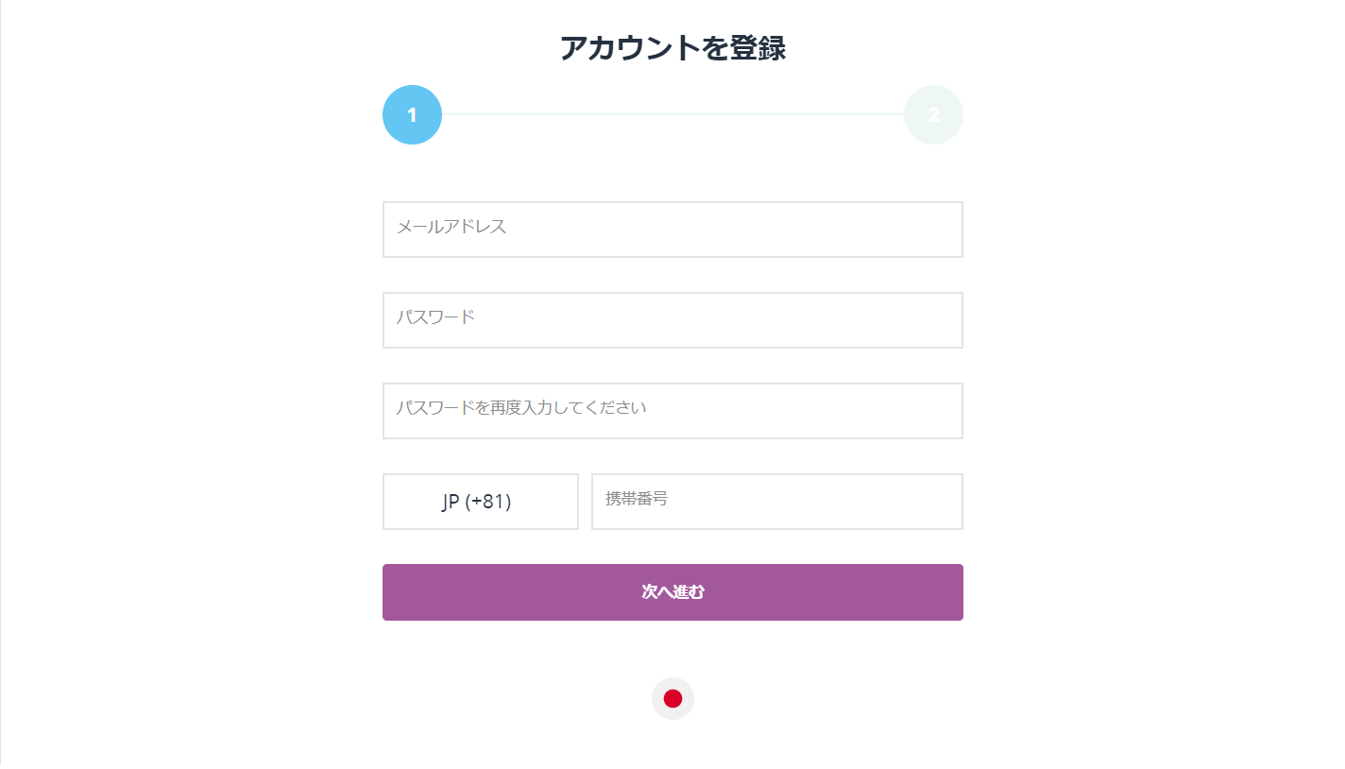The height and width of the screenshot is (769, 1345).
Task: Select the inactive second step marker
Action: click(933, 114)
